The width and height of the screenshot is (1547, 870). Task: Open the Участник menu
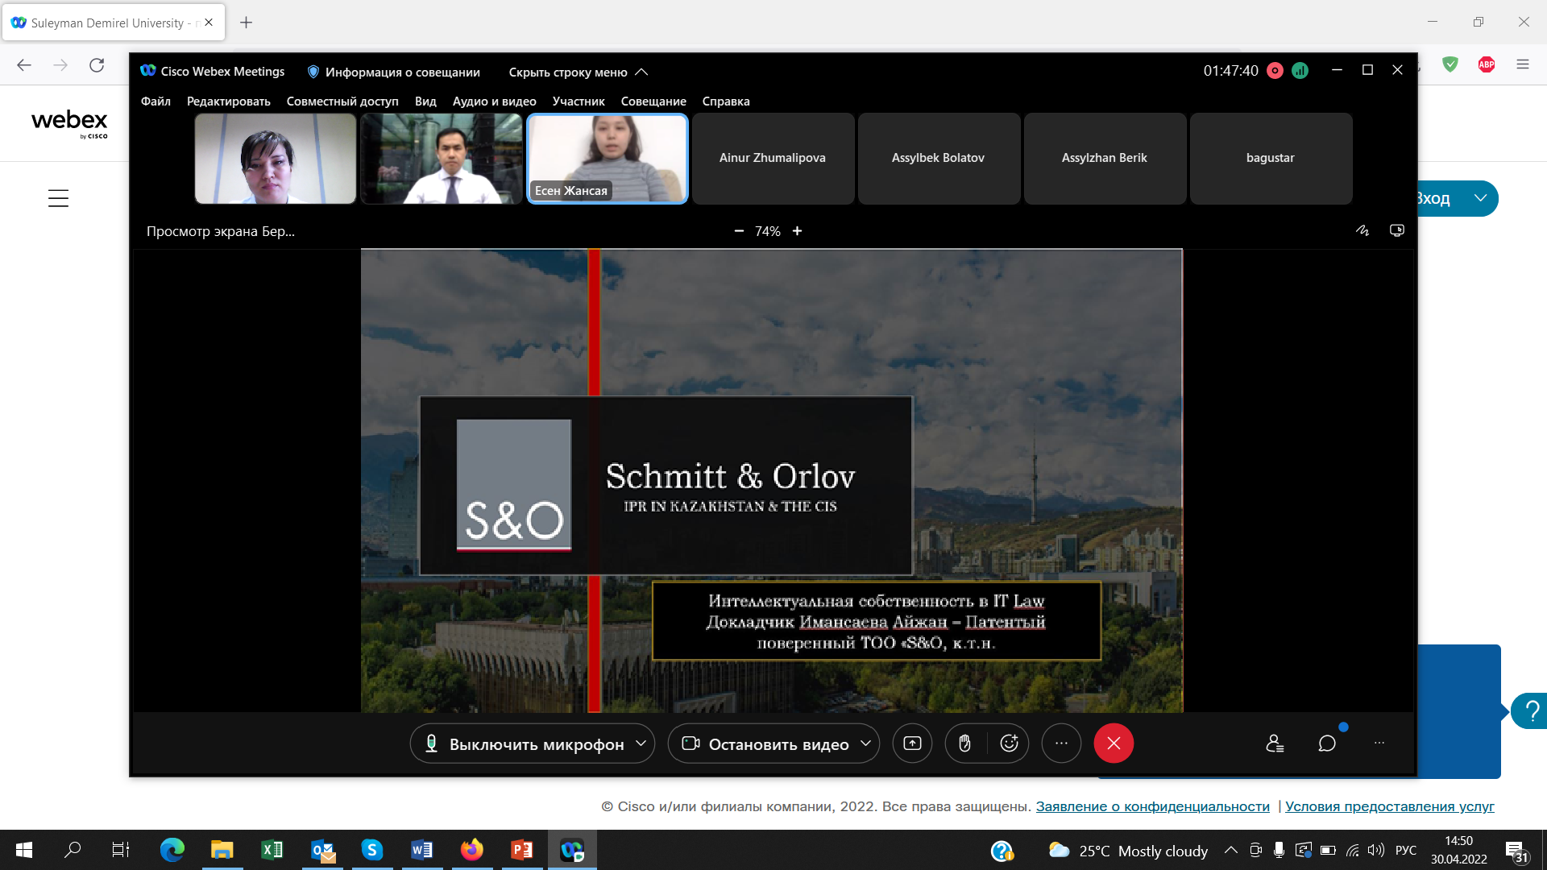click(x=579, y=101)
